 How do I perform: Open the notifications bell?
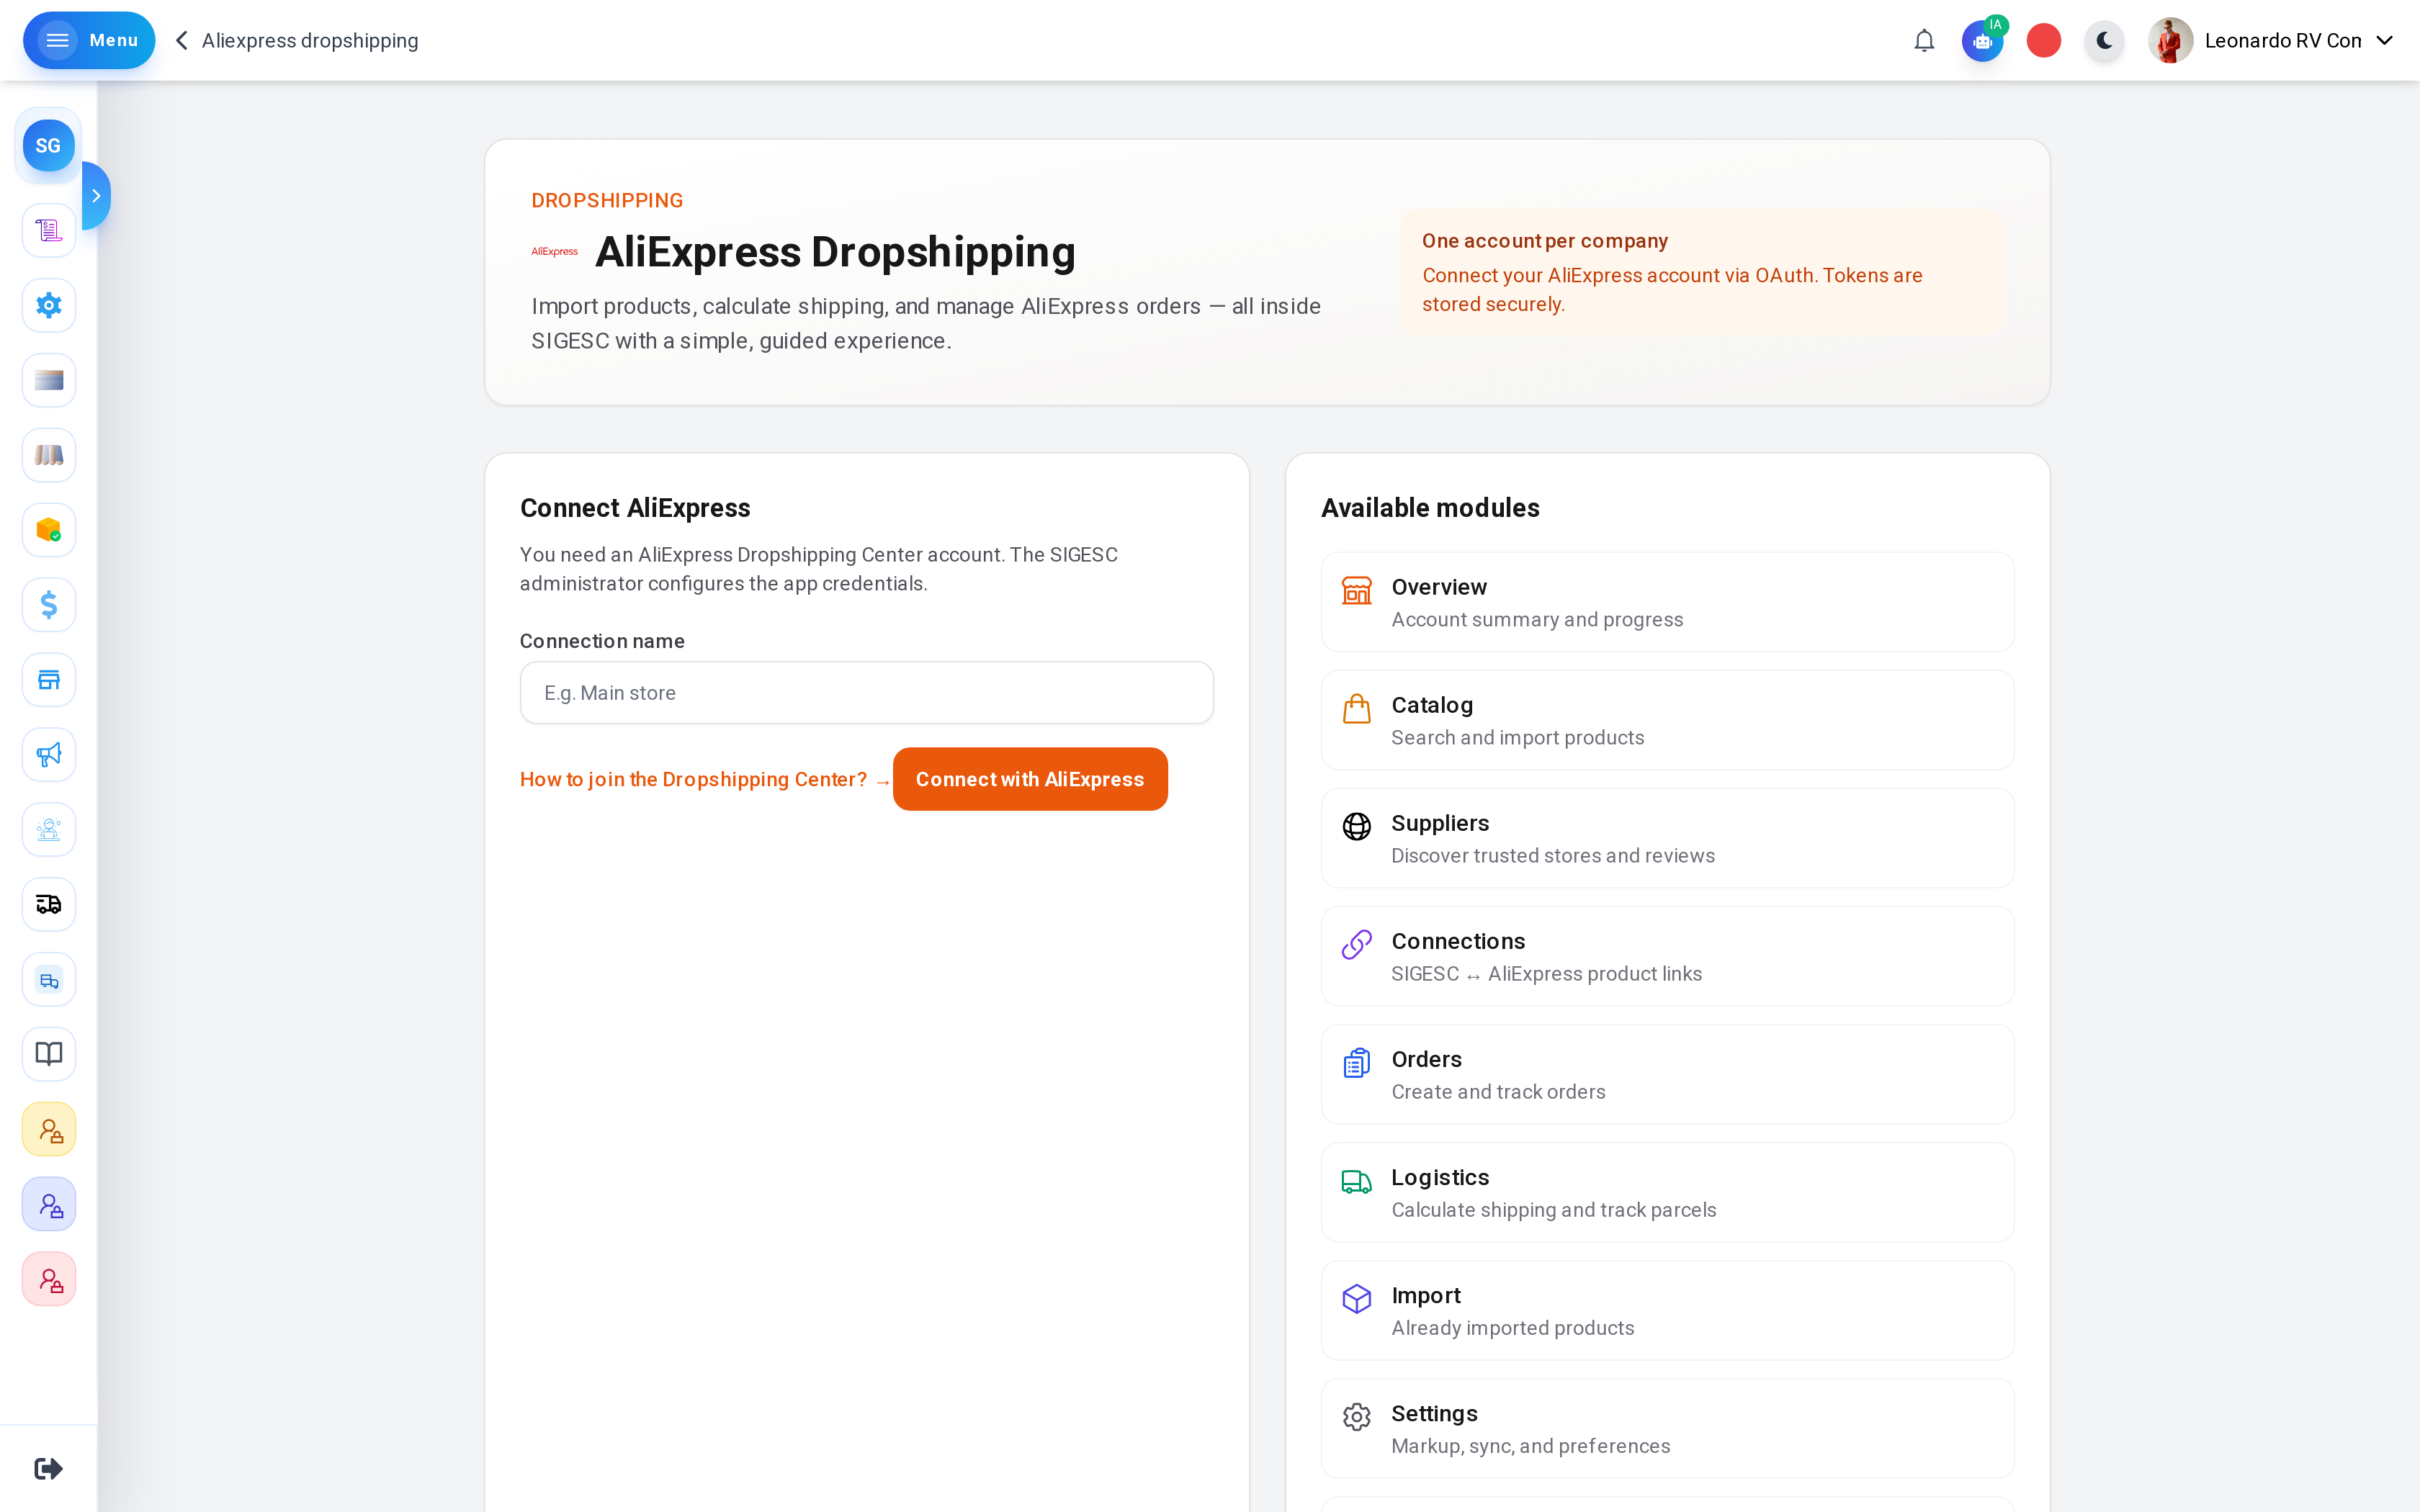(1924, 41)
